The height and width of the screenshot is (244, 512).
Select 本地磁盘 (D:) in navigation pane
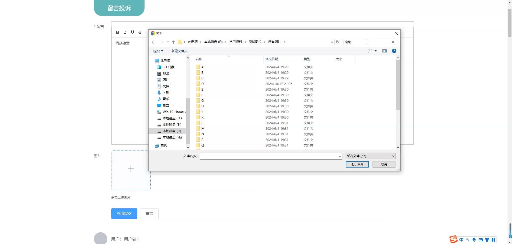tap(172, 118)
